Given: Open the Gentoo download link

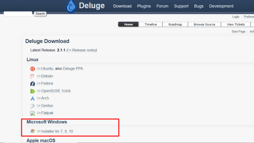Looking at the screenshot, I should (x=45, y=105).
